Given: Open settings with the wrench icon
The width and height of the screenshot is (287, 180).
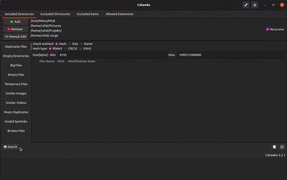Looking at the screenshot, I should (x=246, y=5).
